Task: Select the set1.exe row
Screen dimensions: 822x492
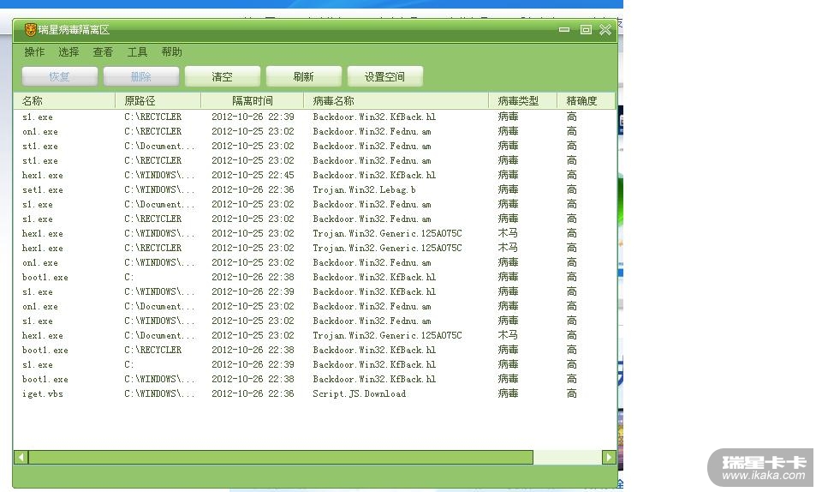Action: 314,190
